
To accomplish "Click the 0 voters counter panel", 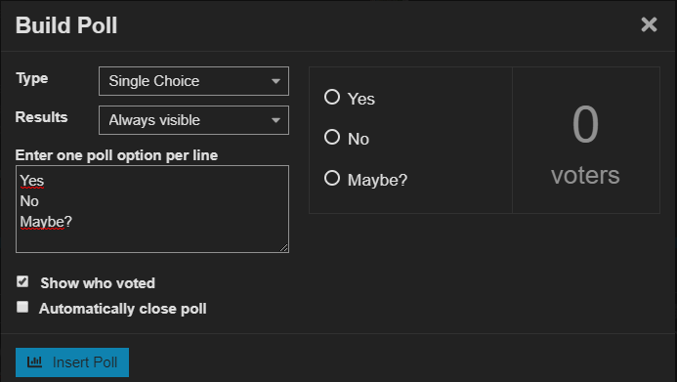I will click(586, 141).
